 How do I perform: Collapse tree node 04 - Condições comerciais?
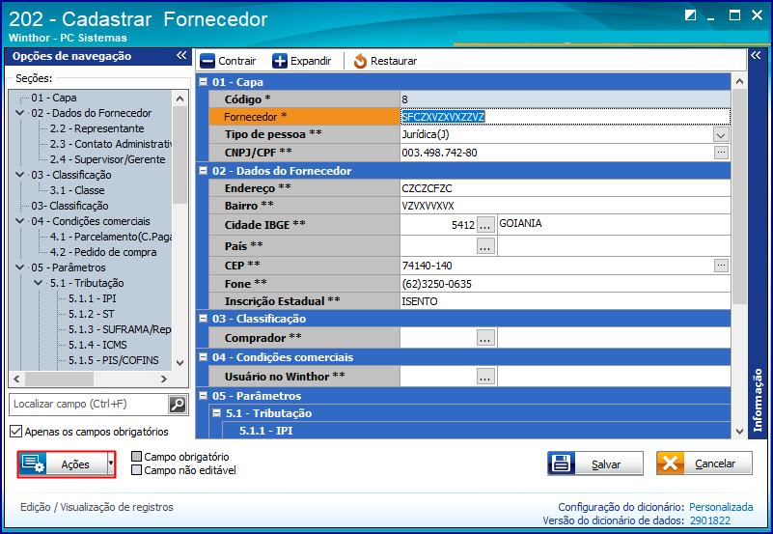(x=20, y=221)
